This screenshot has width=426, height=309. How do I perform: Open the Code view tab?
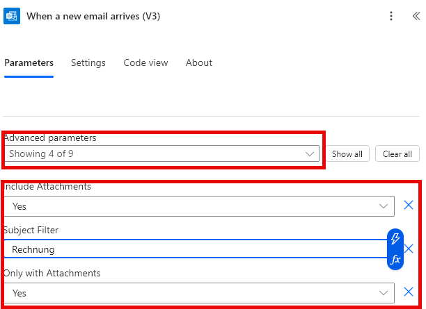(145, 62)
